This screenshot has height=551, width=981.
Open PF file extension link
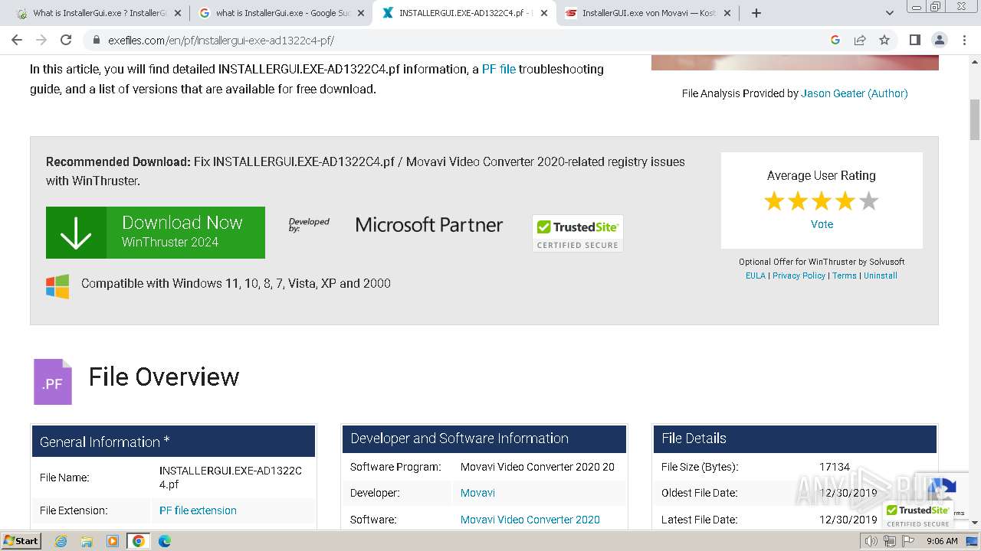point(198,510)
